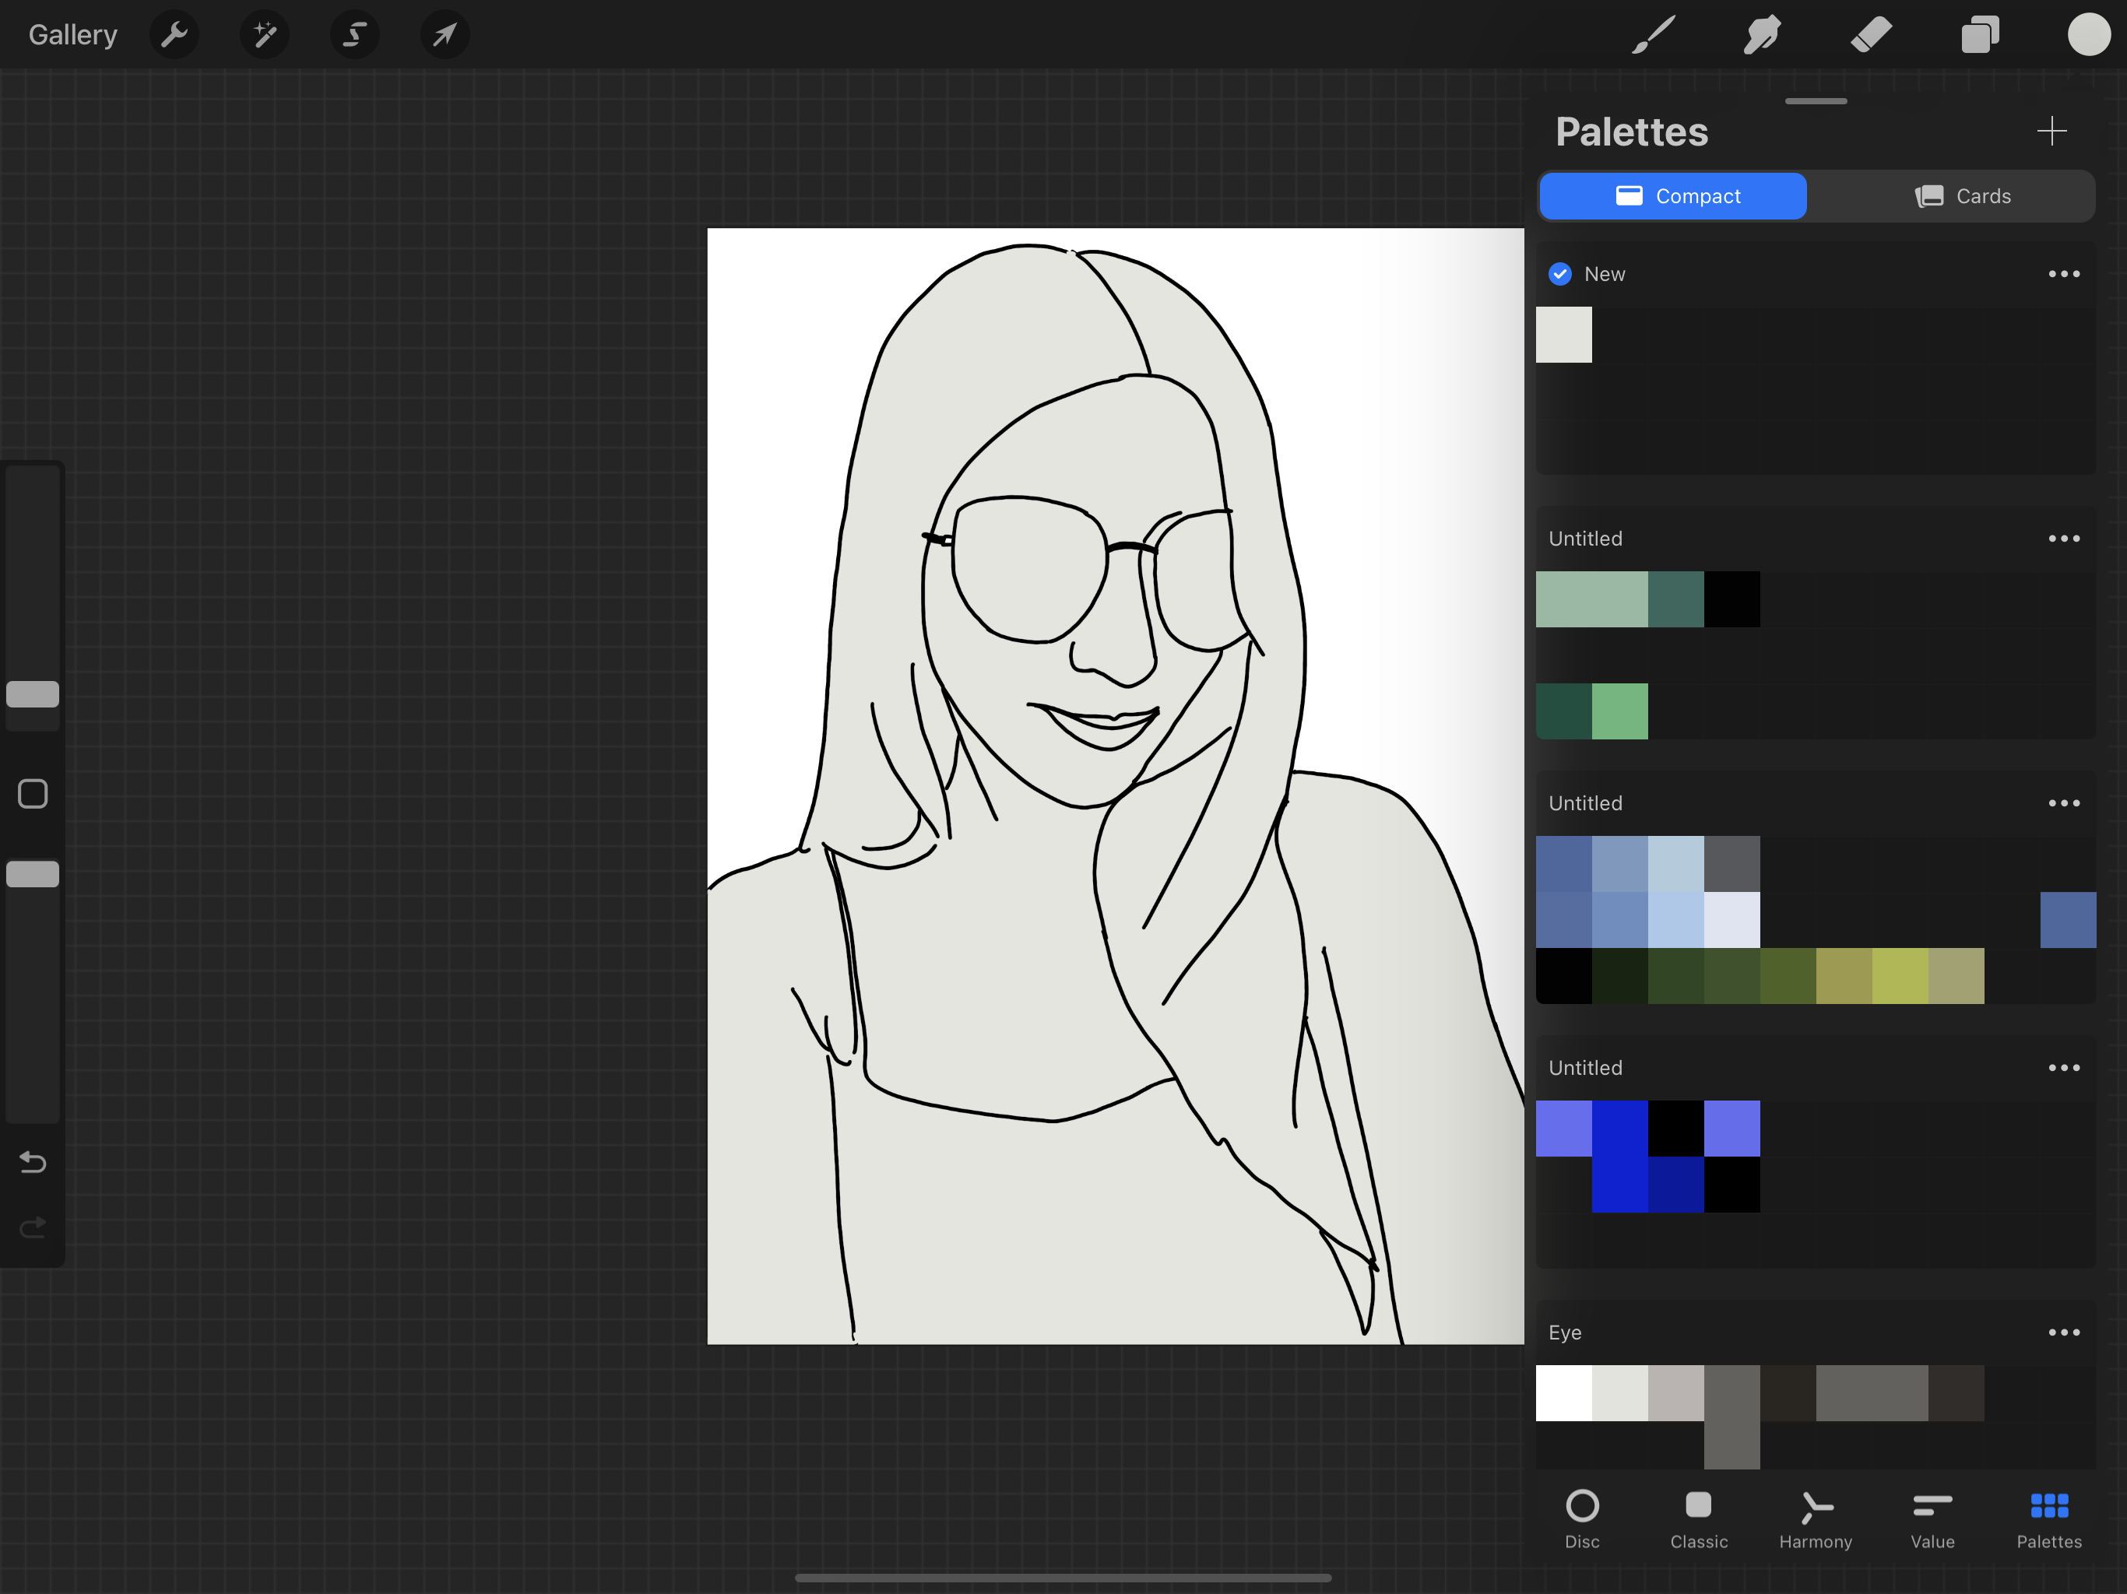Add a new palette with plus
This screenshot has height=1594, width=2127.
[2051, 131]
